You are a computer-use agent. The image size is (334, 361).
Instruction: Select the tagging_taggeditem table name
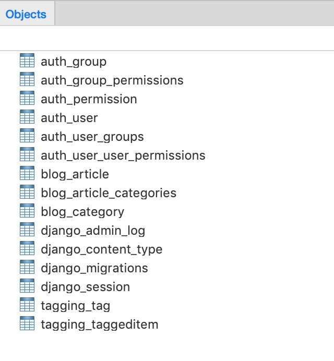[99, 324]
